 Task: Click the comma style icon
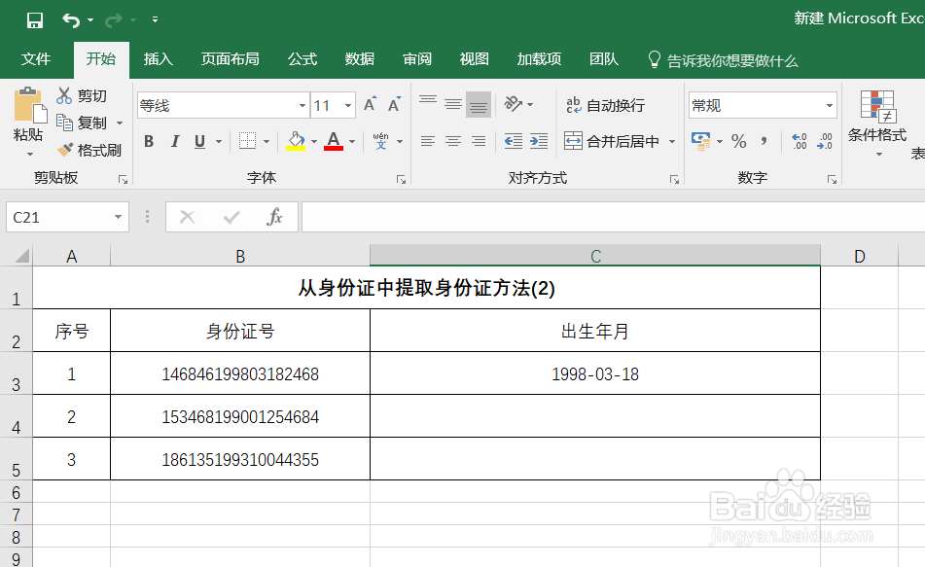pyautogui.click(x=765, y=141)
